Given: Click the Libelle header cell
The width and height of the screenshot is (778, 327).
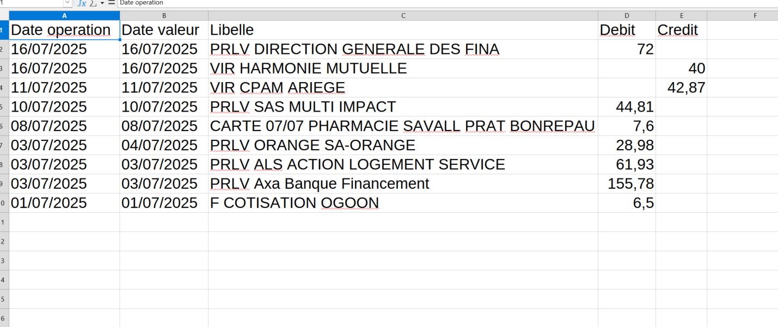Looking at the screenshot, I should 403,30.
